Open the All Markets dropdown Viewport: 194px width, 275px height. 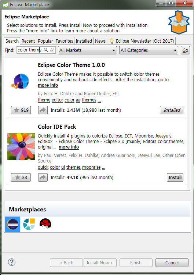88,50
